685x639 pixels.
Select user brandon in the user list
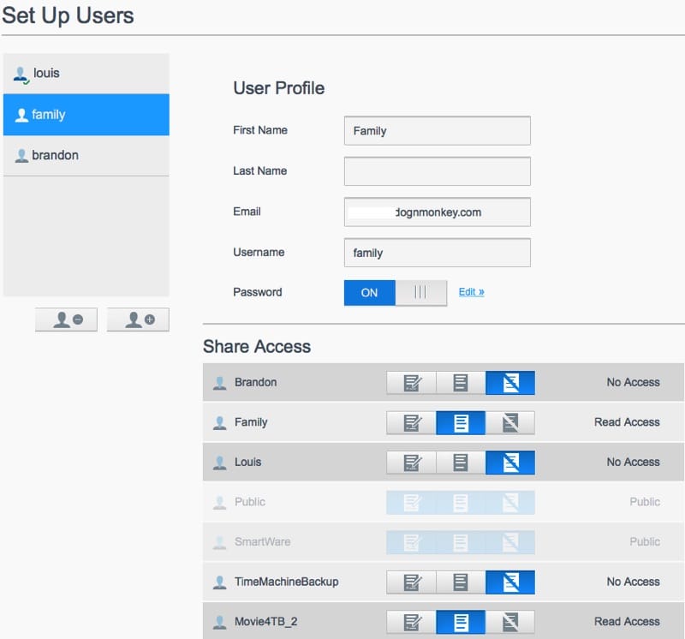click(x=86, y=156)
